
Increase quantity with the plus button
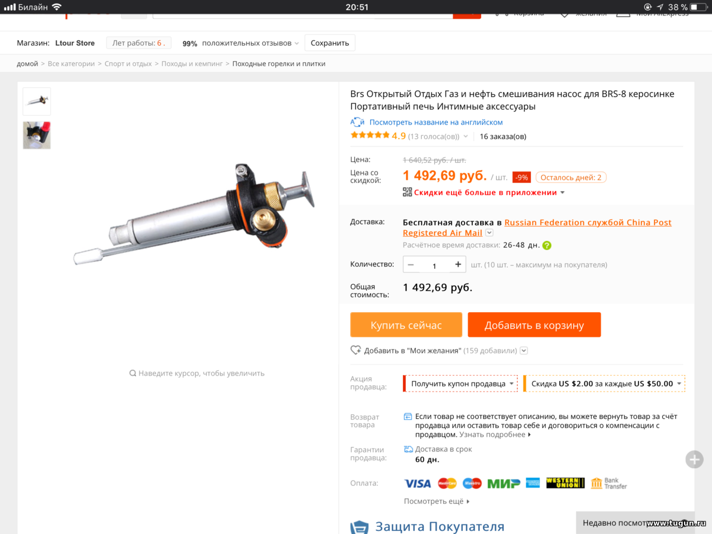point(458,265)
